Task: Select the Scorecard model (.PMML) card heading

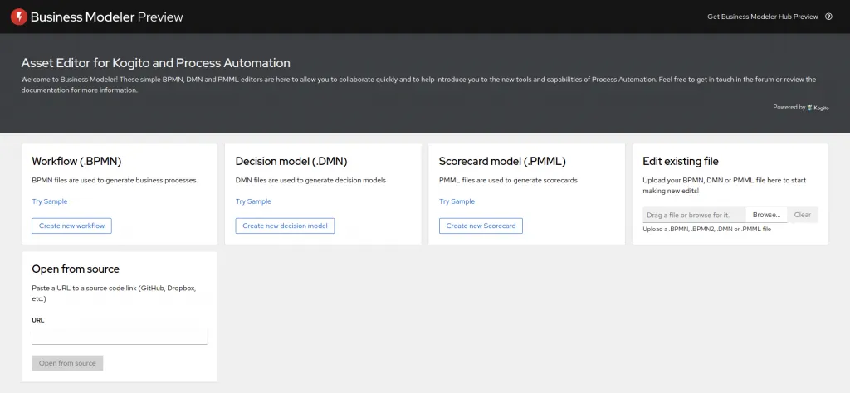Action: (502, 161)
